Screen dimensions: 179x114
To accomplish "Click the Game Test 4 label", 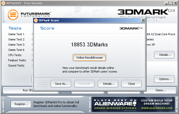I will (16, 50).
